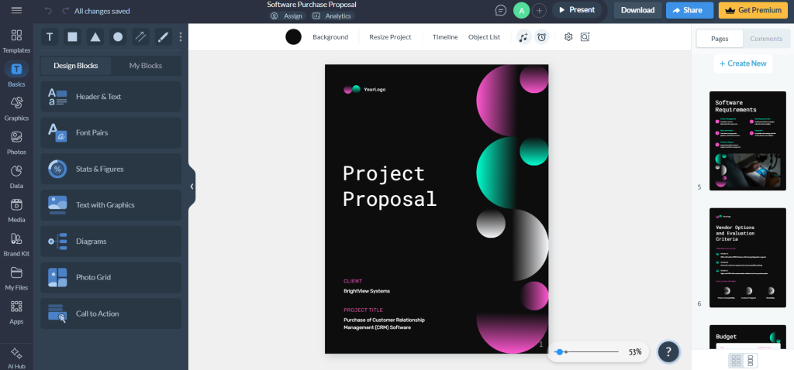Click the undo arrow icon
This screenshot has height=370, width=794.
coord(48,11)
